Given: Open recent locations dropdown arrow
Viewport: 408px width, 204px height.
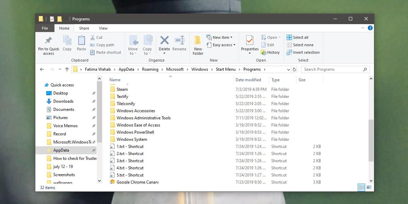Looking at the screenshot, I should 60,69.
